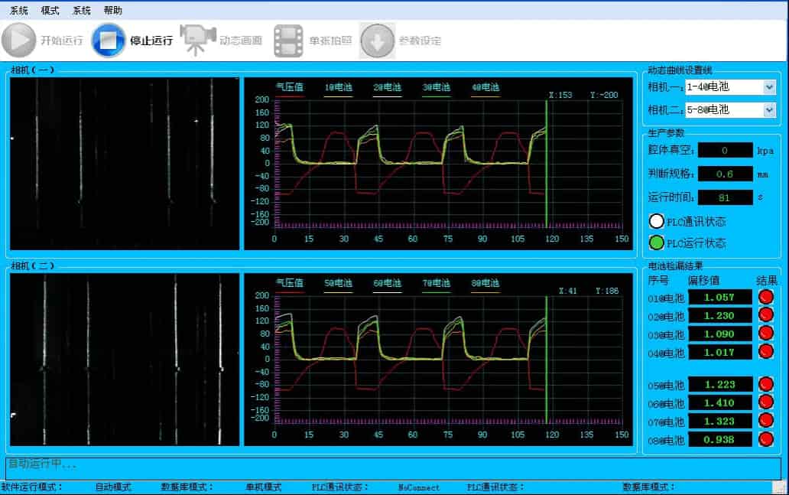Click the red result indicator for 01#电池
The image size is (789, 495).
pyautogui.click(x=765, y=297)
